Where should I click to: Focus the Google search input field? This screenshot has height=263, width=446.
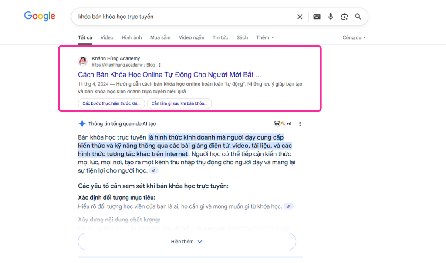click(x=185, y=17)
